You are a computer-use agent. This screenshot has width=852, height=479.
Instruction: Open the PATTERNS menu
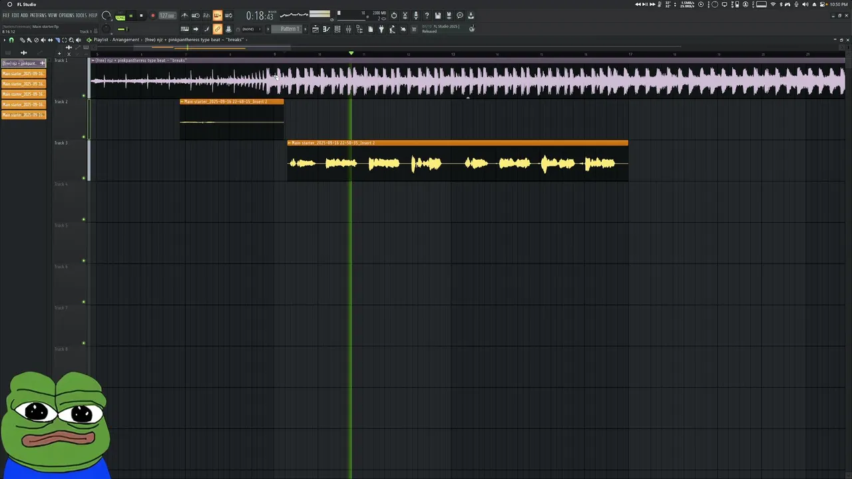pos(38,15)
